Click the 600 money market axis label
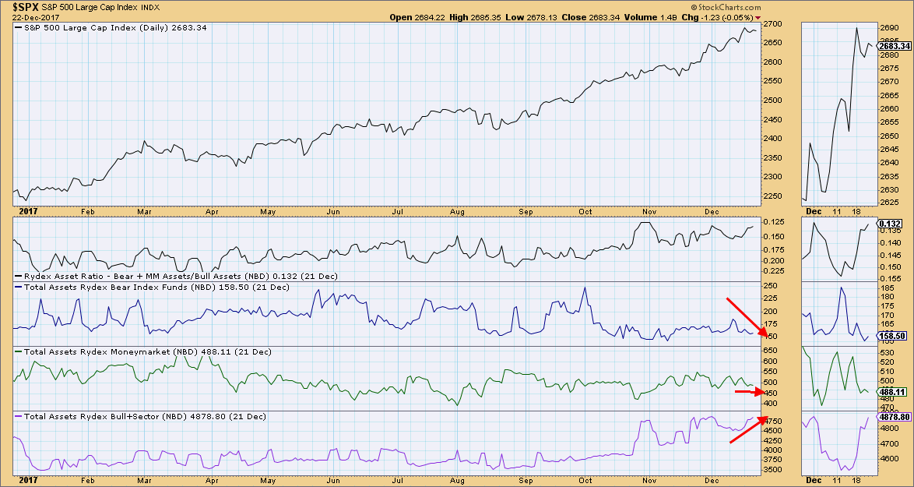This screenshot has width=914, height=487. tap(772, 362)
